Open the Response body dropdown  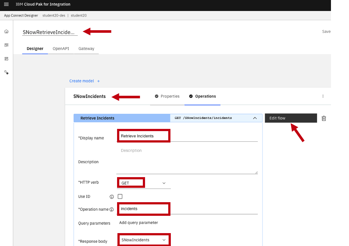[x=144, y=240]
